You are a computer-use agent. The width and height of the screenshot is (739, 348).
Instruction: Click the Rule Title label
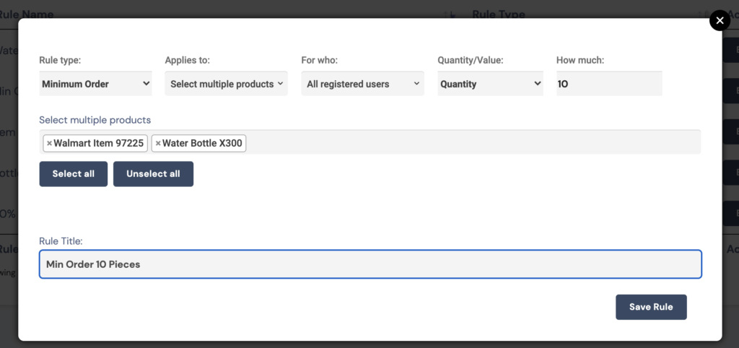pos(61,241)
